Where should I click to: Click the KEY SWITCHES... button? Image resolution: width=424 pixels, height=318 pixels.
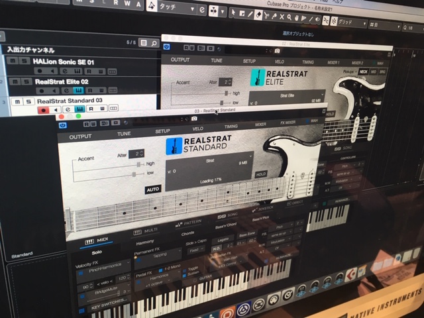[x=109, y=305]
